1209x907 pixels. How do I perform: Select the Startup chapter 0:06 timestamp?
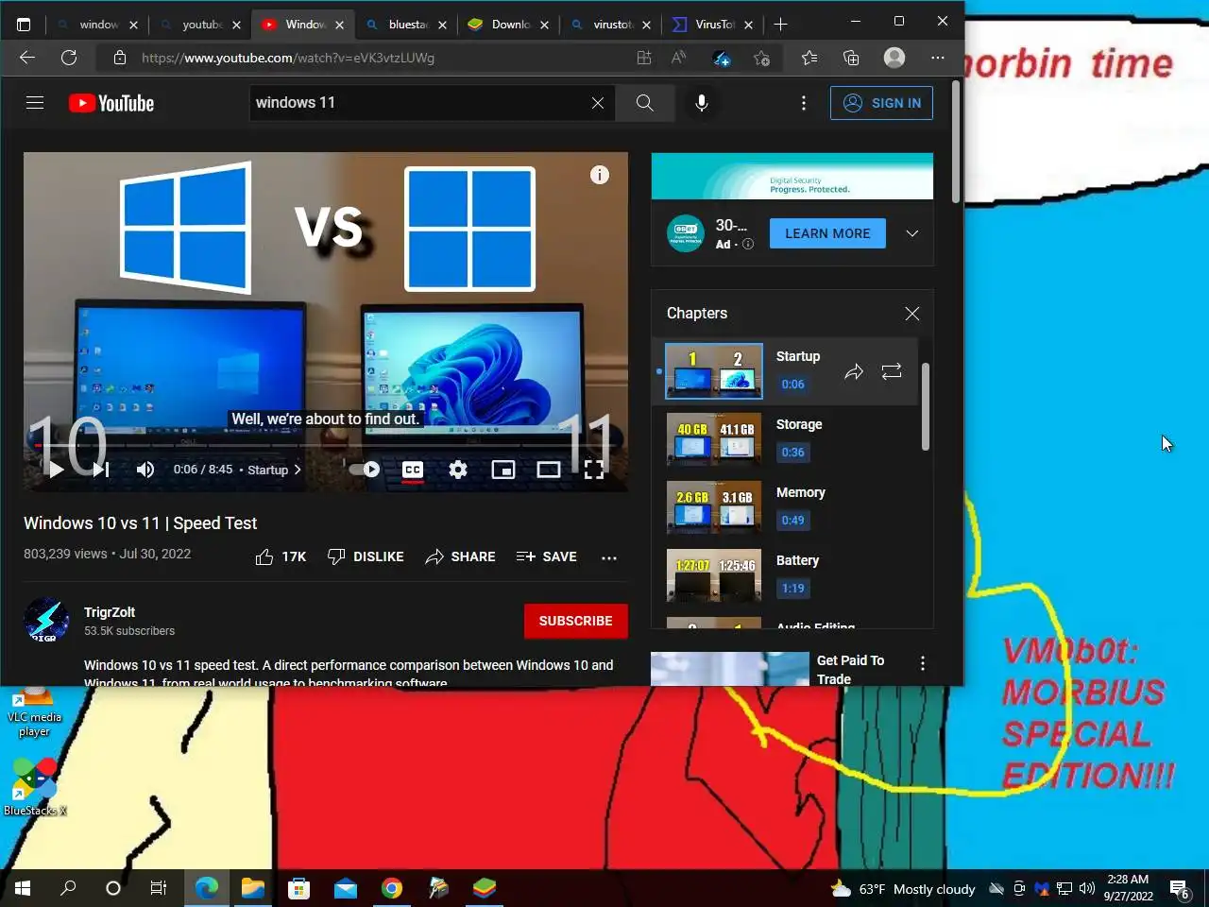(793, 385)
